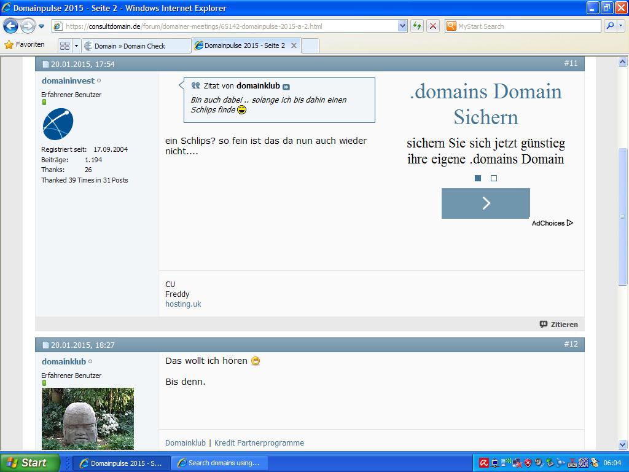Click the search magnifier icon
This screenshot has width=629, height=472.
pyautogui.click(x=610, y=26)
